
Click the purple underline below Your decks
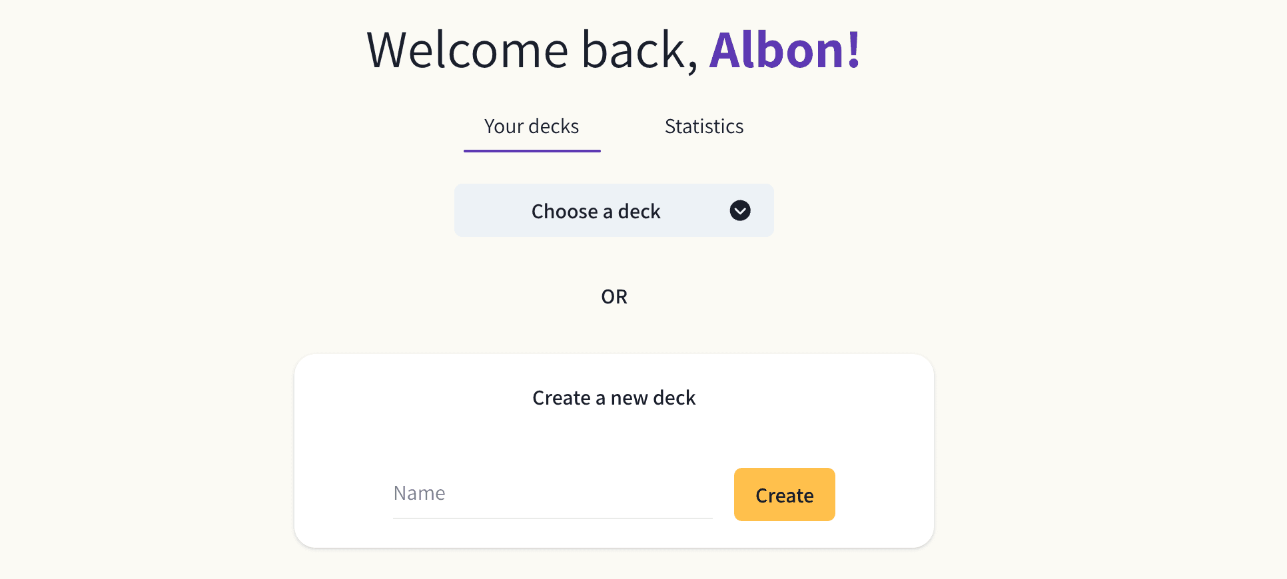(532, 152)
